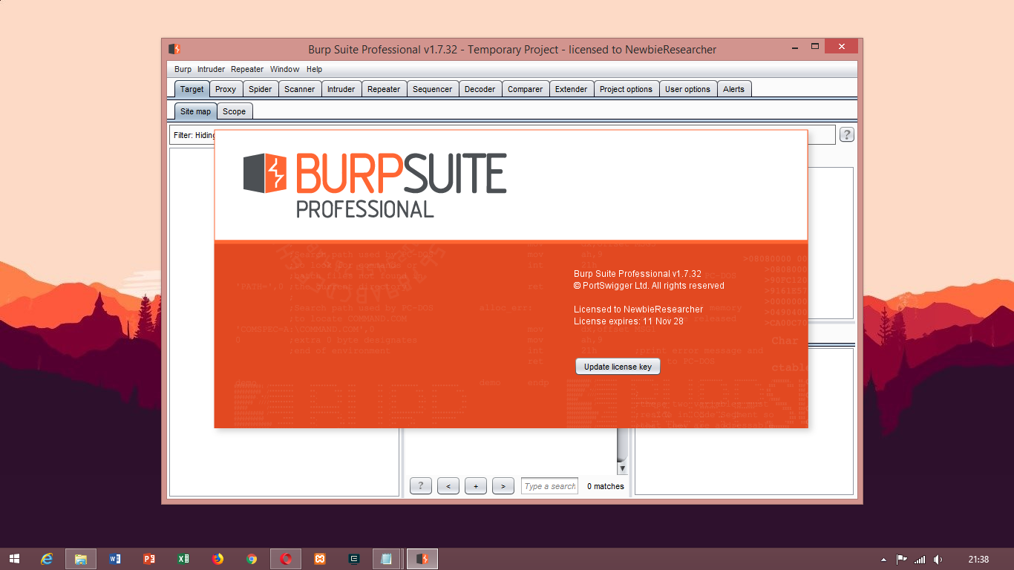Switch to the Extender tab

coord(572,89)
